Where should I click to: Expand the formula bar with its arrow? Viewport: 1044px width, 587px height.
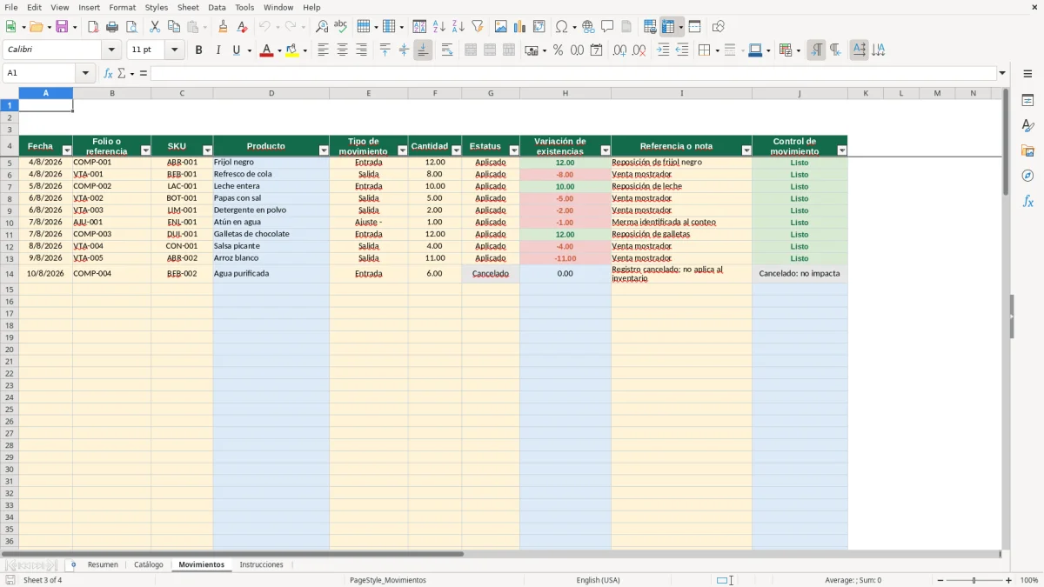pos(1002,73)
